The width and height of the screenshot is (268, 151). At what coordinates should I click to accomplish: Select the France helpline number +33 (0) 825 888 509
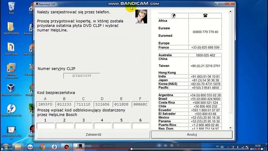tap(205, 47)
